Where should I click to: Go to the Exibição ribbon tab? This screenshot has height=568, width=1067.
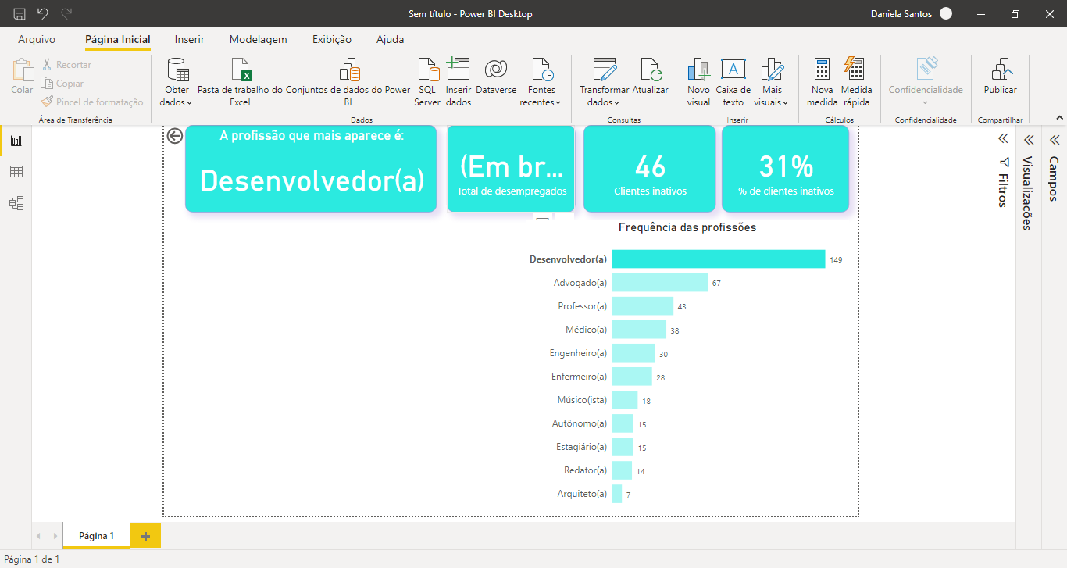point(332,39)
